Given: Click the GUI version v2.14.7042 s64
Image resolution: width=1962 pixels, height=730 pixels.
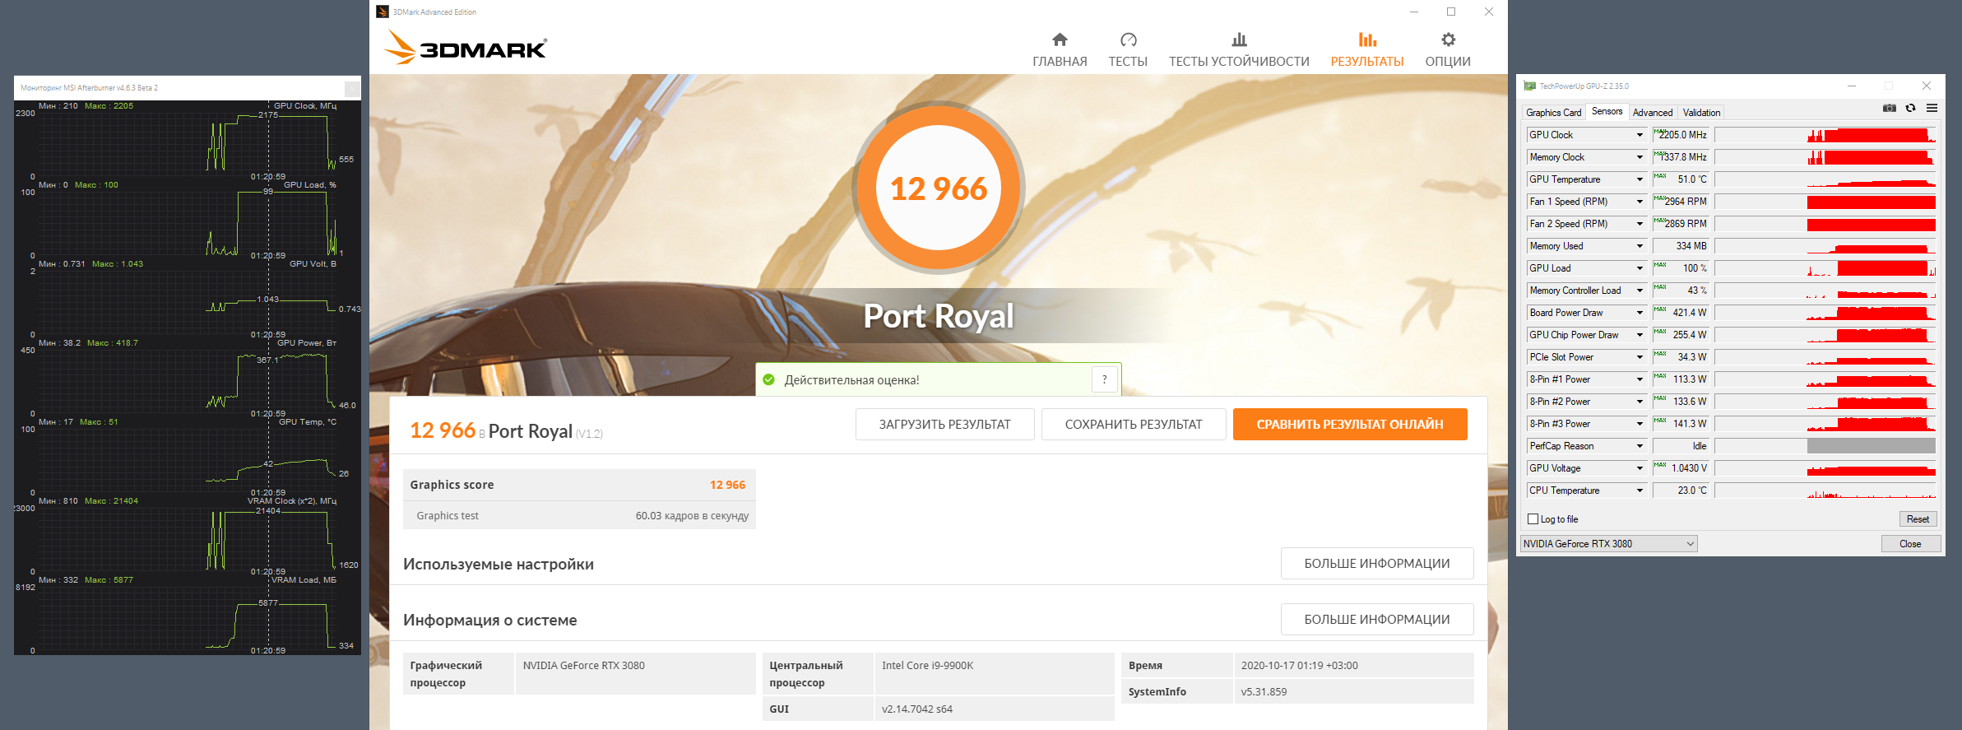Looking at the screenshot, I should click(x=917, y=709).
